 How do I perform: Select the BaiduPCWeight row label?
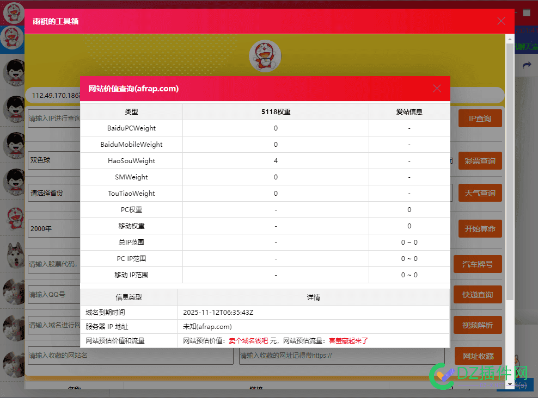[131, 128]
